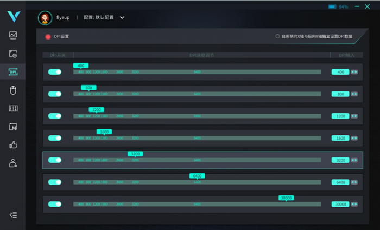Click the stepper arrows beside 6400 DPI input
The height and width of the screenshot is (230, 380).
click(354, 182)
